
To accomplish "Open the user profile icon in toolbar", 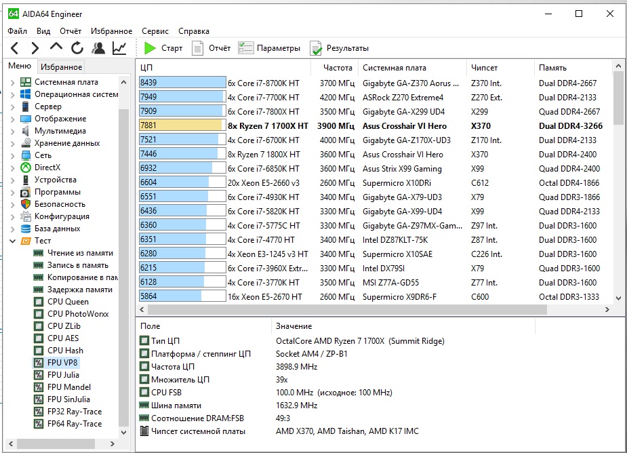I will tap(98, 48).
